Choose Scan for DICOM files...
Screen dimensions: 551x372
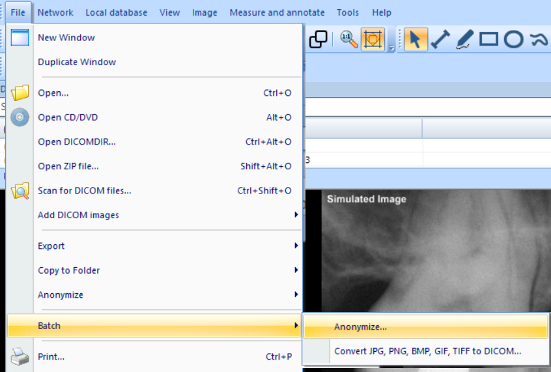pyautogui.click(x=154, y=191)
